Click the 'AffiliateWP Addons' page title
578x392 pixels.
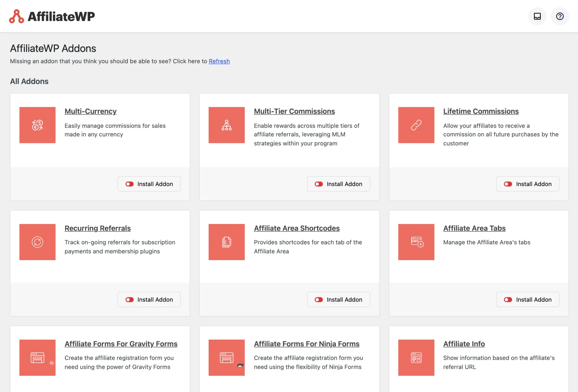[53, 48]
